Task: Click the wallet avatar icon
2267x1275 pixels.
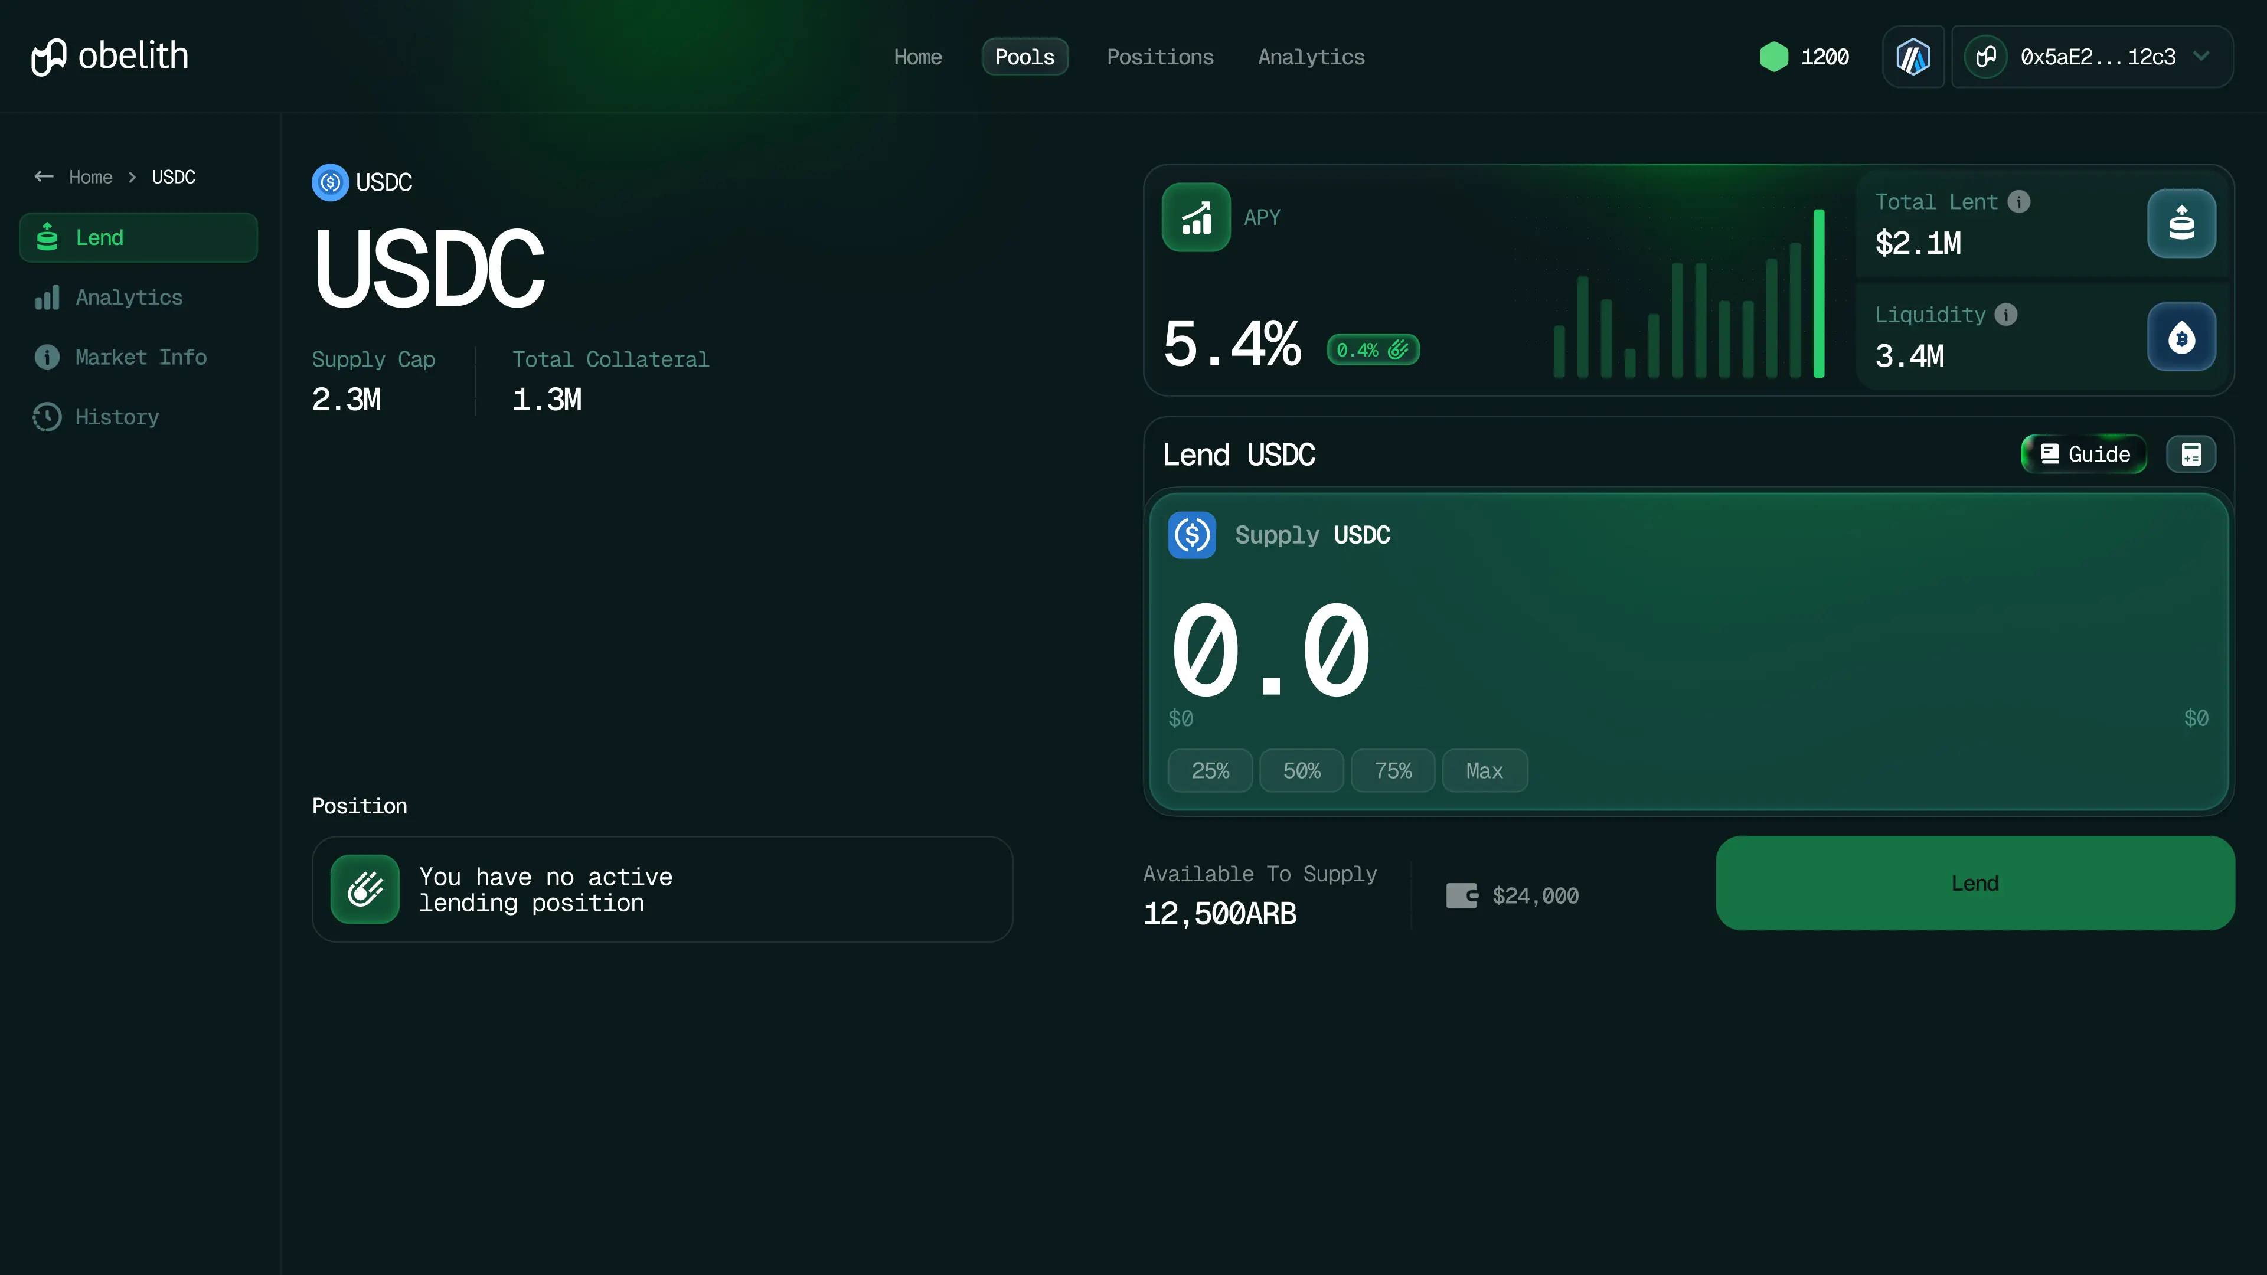Action: 1985,57
